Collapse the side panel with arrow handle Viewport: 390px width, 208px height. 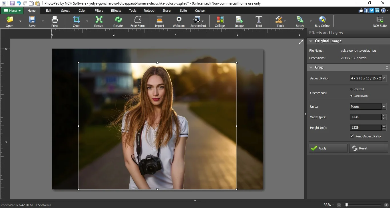click(305, 114)
